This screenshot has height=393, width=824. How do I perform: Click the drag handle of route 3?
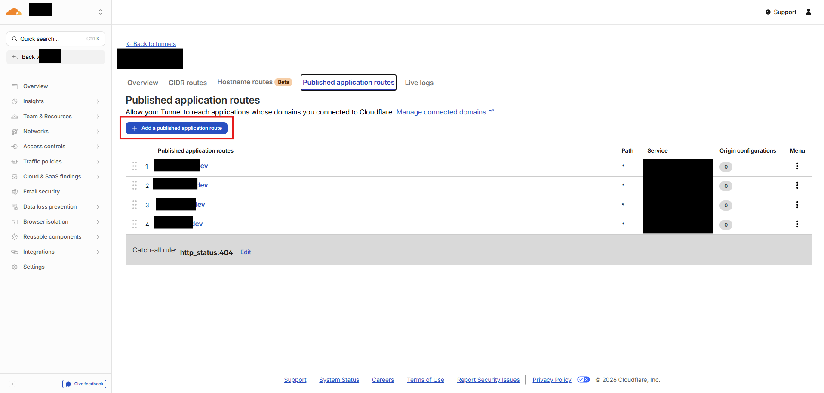click(135, 205)
